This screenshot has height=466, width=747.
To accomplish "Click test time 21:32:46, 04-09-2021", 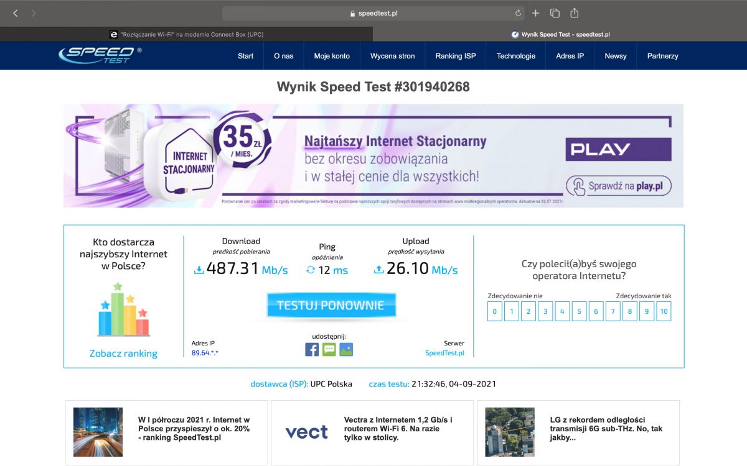I will click(454, 384).
